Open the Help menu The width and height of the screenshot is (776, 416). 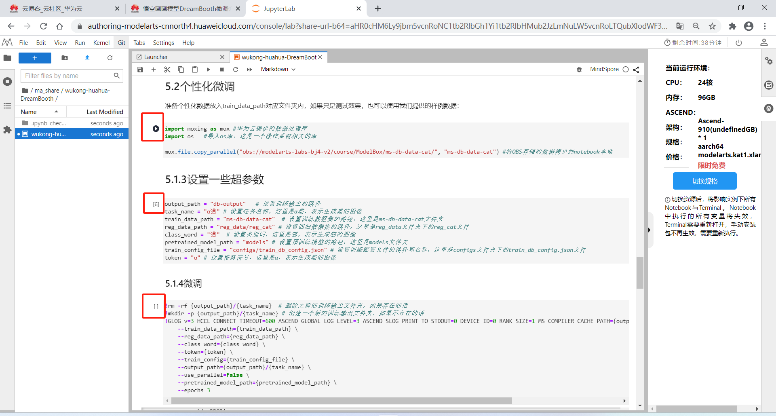188,42
